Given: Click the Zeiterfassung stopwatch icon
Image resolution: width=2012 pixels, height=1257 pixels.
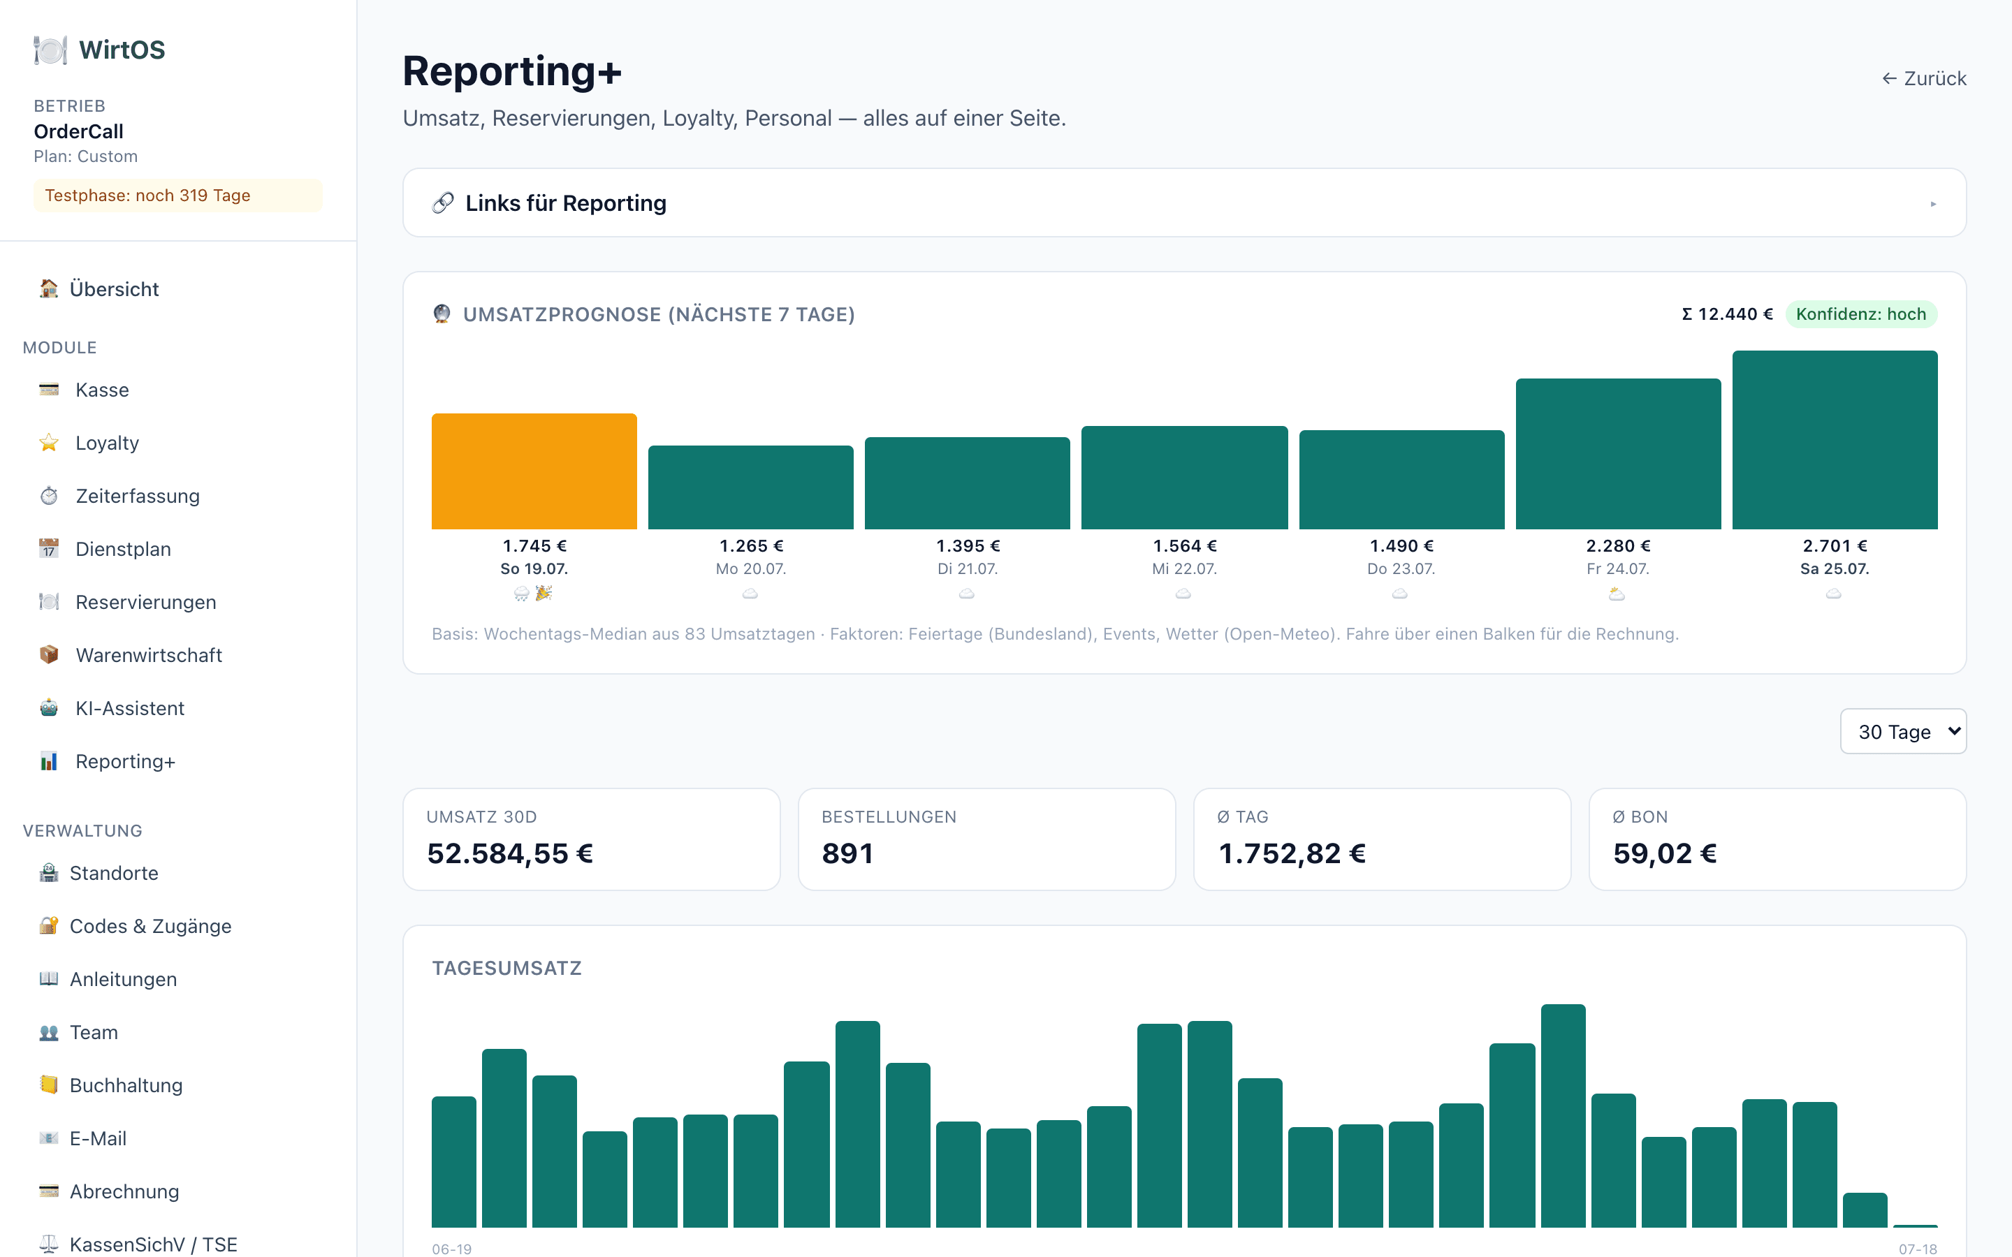Looking at the screenshot, I should pos(49,496).
